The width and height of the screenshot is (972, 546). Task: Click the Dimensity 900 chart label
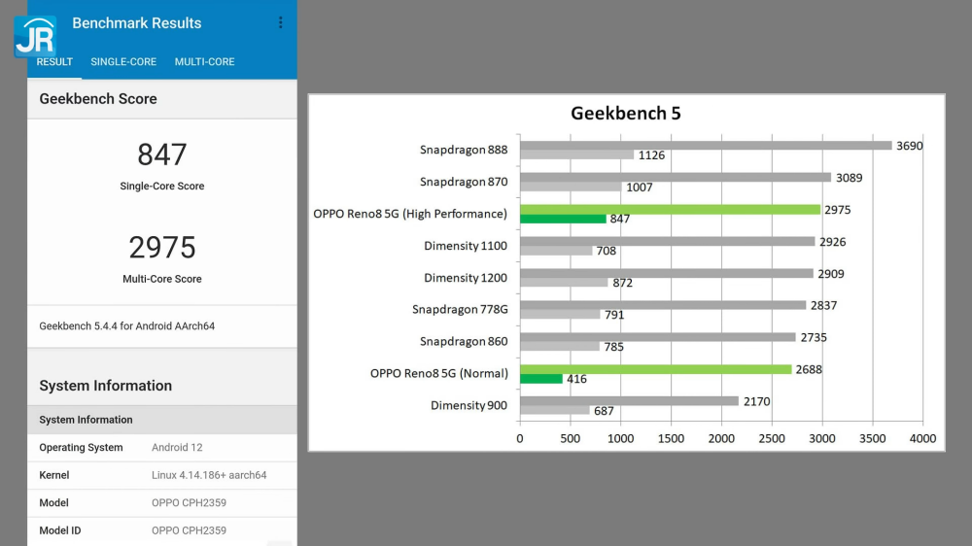tap(469, 405)
